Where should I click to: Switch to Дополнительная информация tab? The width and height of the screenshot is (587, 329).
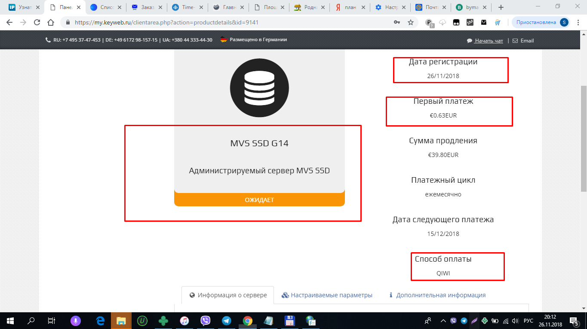[437, 295]
